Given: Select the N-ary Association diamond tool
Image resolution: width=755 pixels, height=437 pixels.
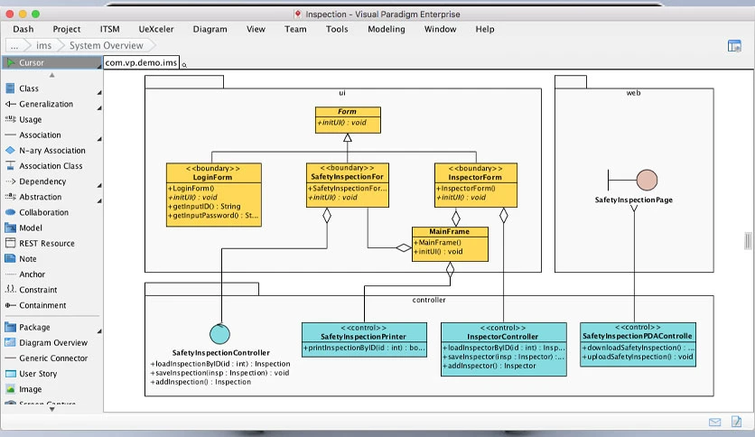Looking at the screenshot, I should (51, 150).
